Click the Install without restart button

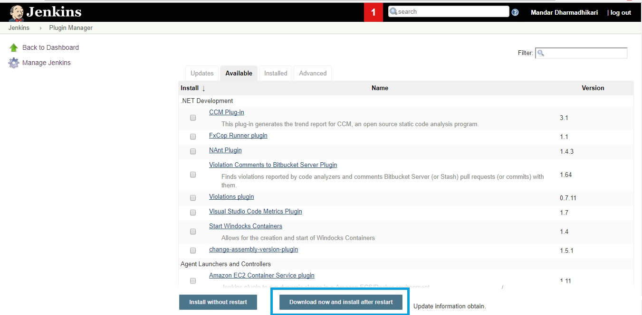[x=218, y=302]
